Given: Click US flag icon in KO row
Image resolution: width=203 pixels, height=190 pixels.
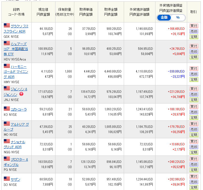Looking at the screenshot, I should 7,109.
